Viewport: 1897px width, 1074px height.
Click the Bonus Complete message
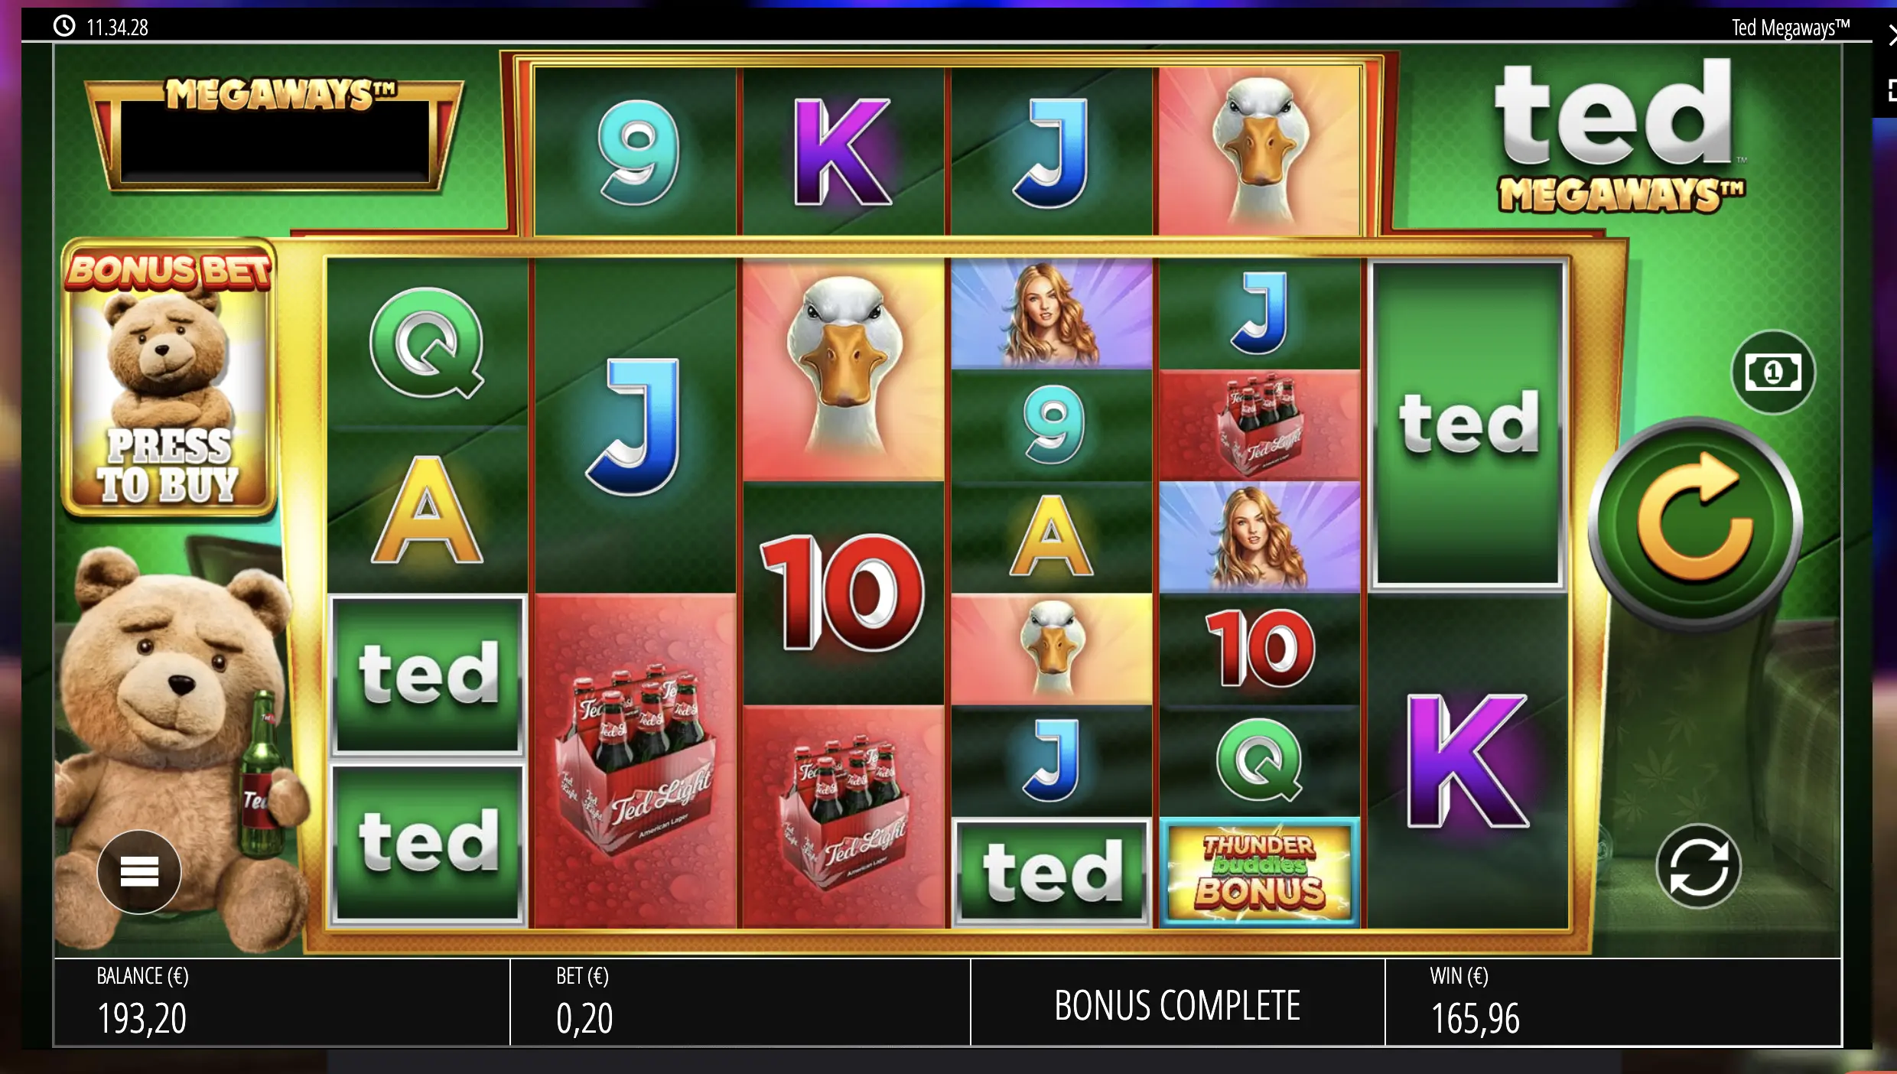coord(1177,1005)
